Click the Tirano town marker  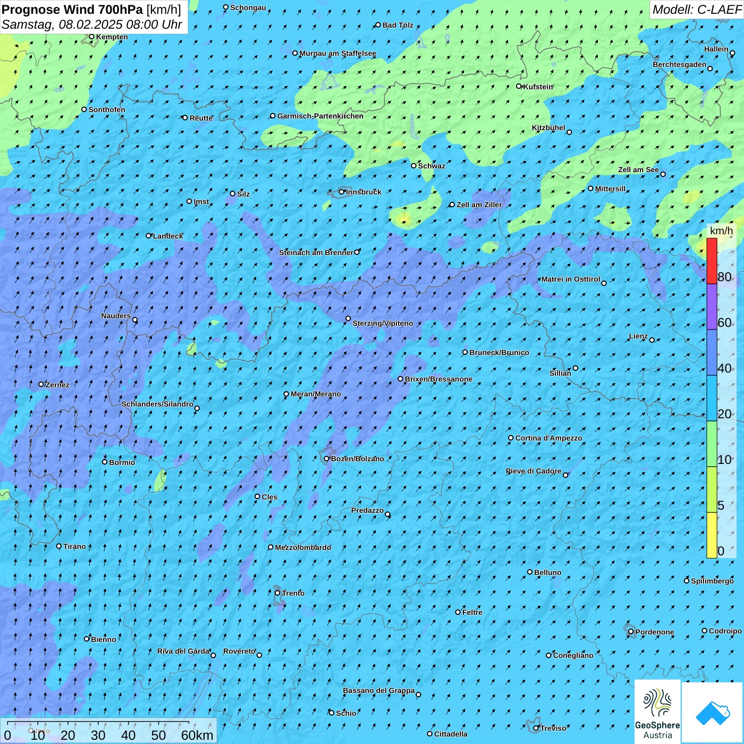(x=59, y=546)
